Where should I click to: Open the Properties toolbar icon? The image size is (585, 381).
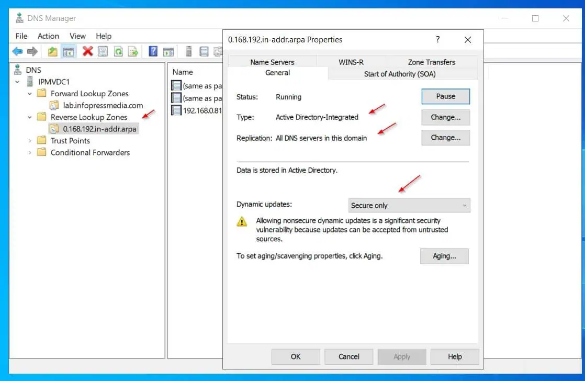pyautogui.click(x=103, y=51)
